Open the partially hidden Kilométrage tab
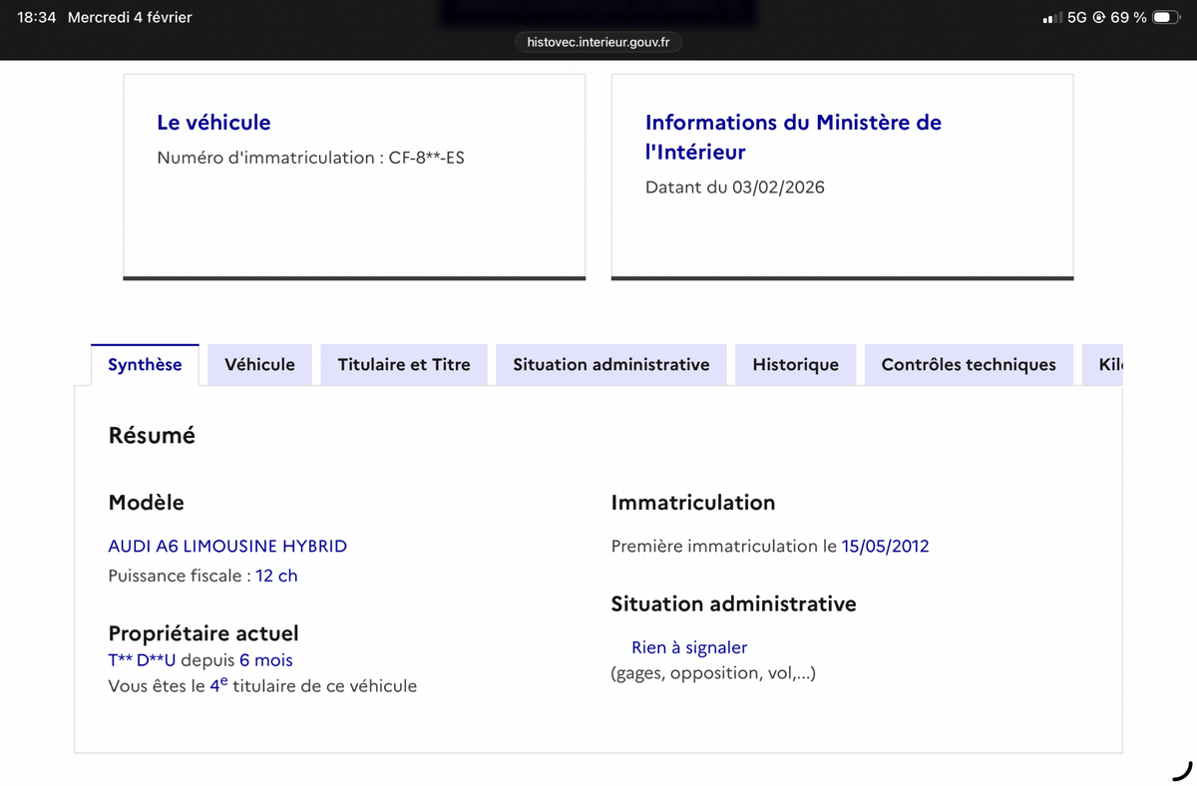 tap(1103, 365)
